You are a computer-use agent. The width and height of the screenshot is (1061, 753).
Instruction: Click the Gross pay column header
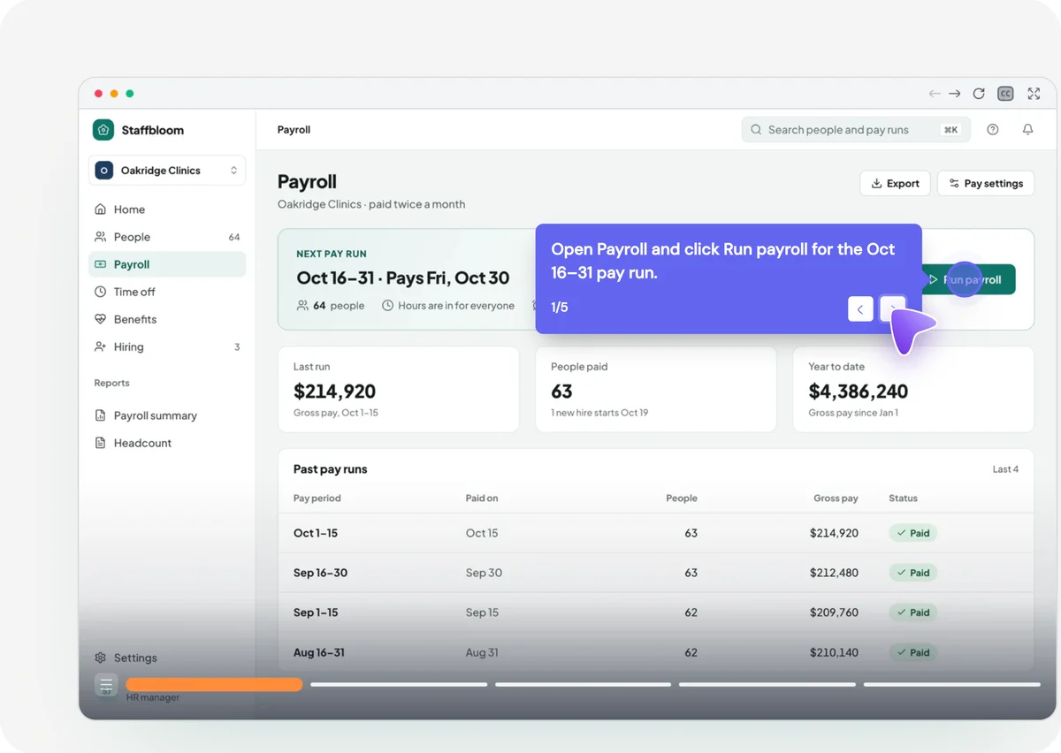(836, 498)
